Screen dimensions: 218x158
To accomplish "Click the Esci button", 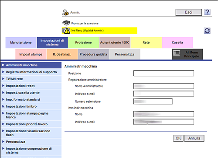I will point(189,12).
